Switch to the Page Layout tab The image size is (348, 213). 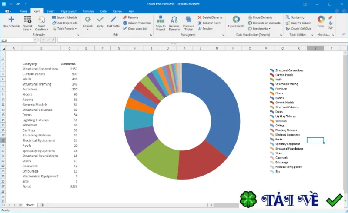coord(68,11)
